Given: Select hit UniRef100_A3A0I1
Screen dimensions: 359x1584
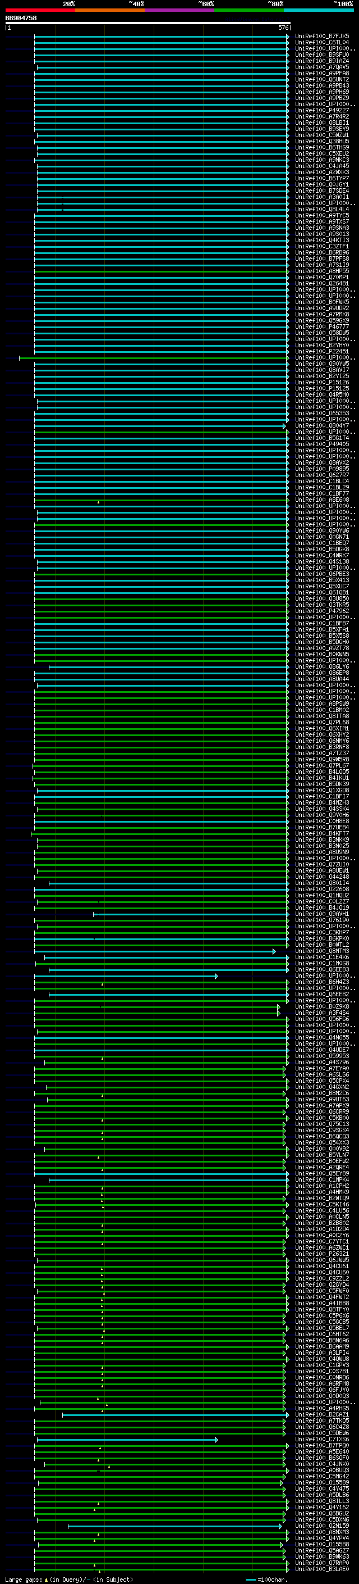Looking at the screenshot, I should coord(322,197).
